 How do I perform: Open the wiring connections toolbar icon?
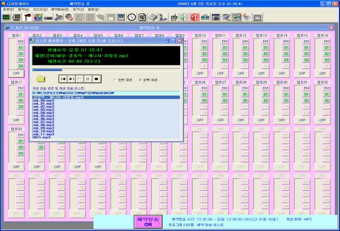pyautogui.click(x=226, y=17)
